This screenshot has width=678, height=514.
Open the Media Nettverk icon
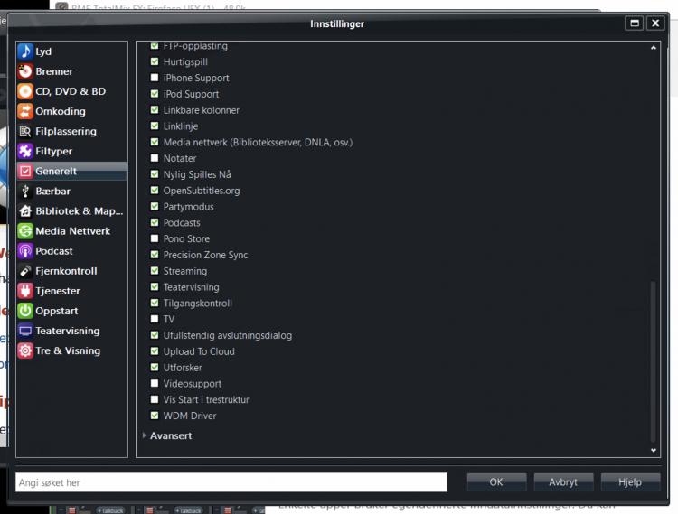pos(25,230)
